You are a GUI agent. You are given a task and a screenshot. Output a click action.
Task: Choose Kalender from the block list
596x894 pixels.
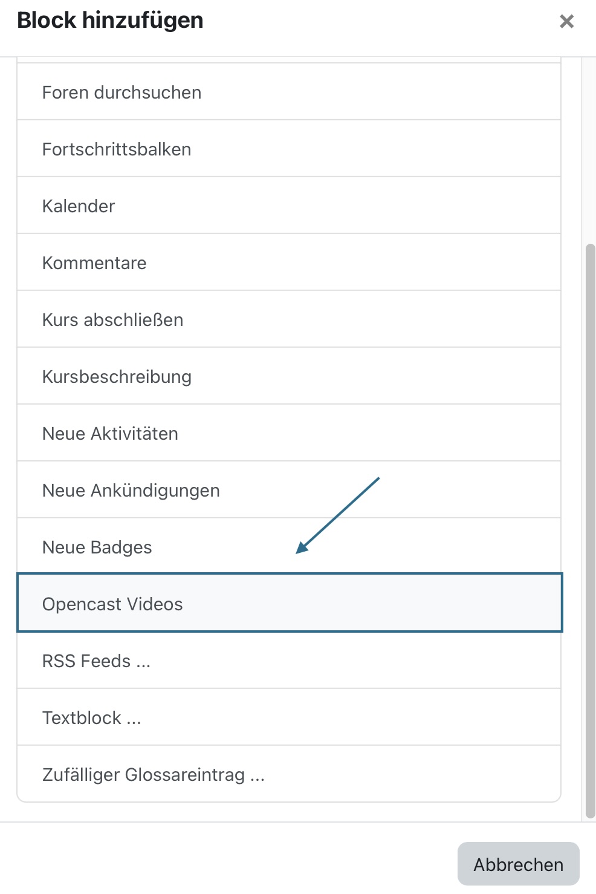point(289,206)
